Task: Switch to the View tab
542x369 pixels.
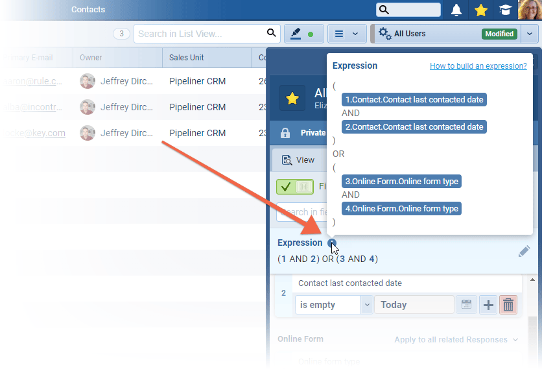Action: tap(299, 160)
